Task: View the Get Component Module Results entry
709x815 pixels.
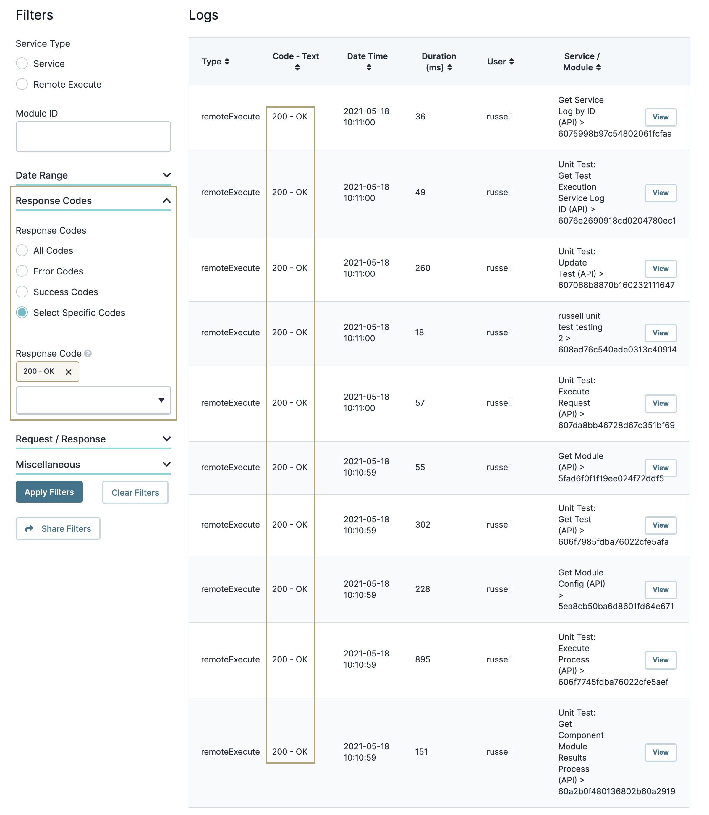Action: tap(660, 752)
